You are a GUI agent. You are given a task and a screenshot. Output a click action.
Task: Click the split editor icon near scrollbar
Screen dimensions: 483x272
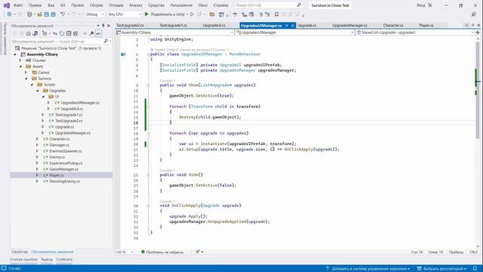click(x=478, y=32)
